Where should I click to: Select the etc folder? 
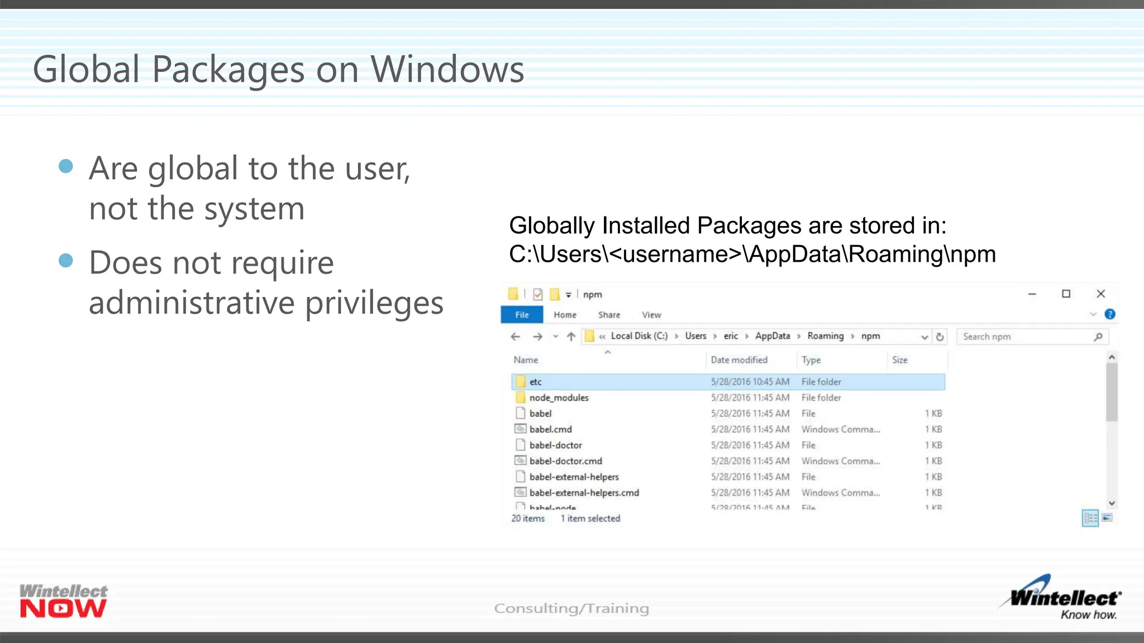pos(728,382)
